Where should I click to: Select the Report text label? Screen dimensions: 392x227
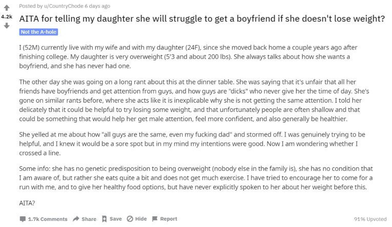pos(169,219)
